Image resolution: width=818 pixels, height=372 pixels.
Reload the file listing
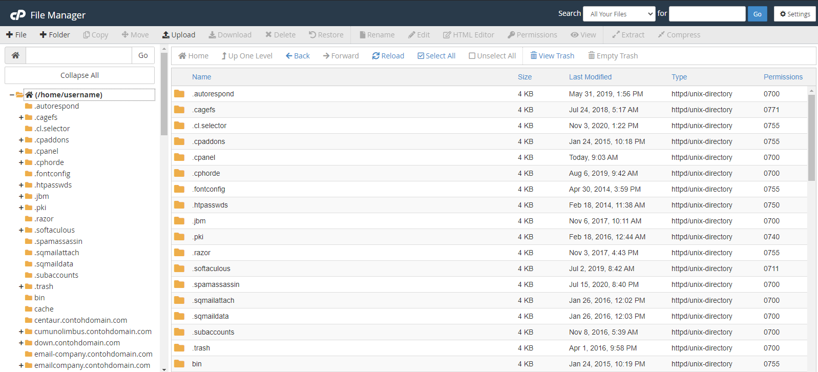[388, 56]
